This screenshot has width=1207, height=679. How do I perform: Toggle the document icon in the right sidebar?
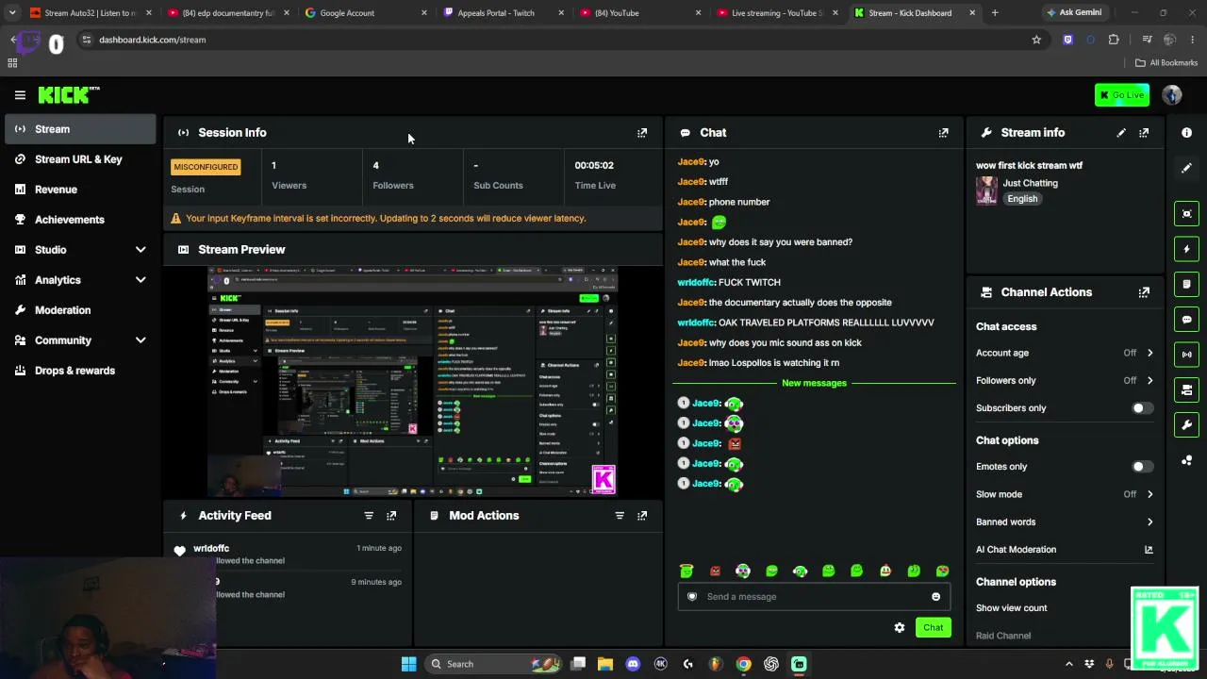[x=1186, y=284]
